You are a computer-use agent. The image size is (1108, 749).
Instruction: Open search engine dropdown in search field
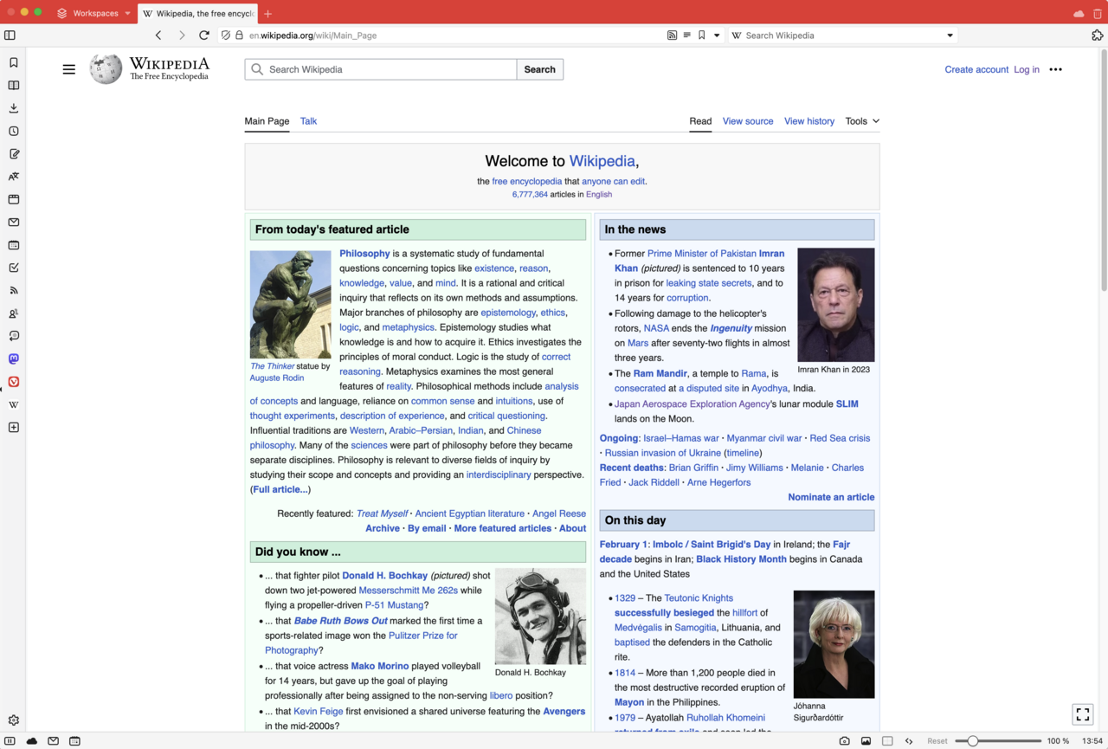point(950,36)
